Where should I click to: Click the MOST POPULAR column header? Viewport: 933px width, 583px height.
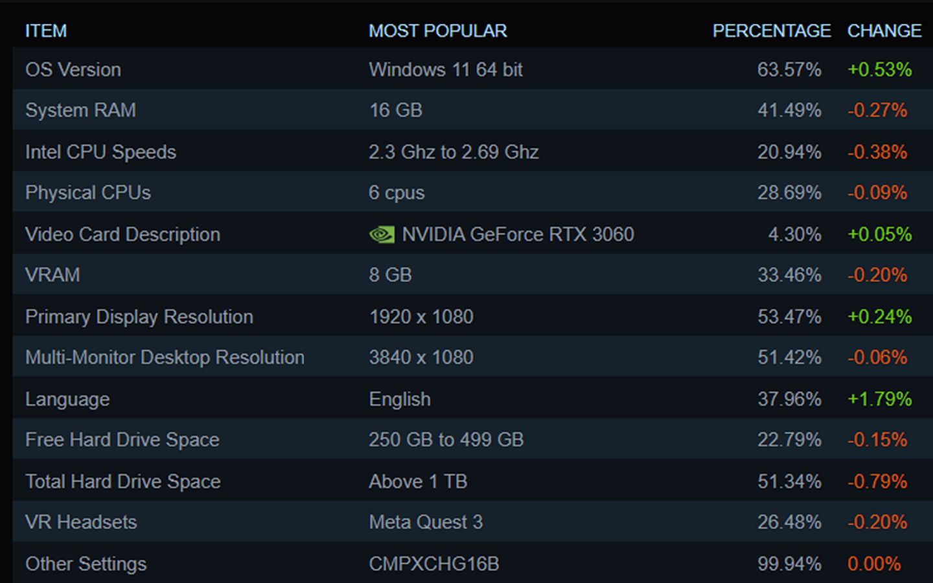[438, 30]
